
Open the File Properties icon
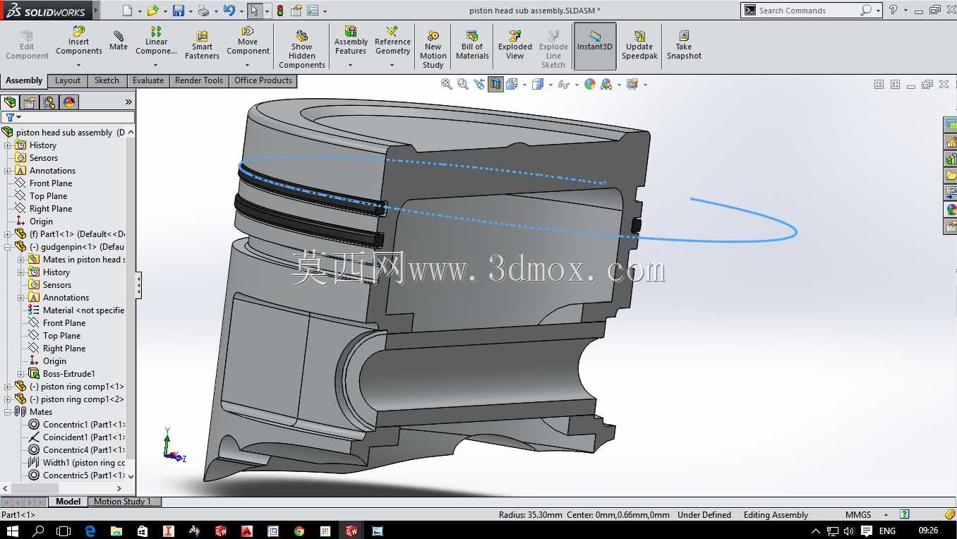tap(296, 11)
